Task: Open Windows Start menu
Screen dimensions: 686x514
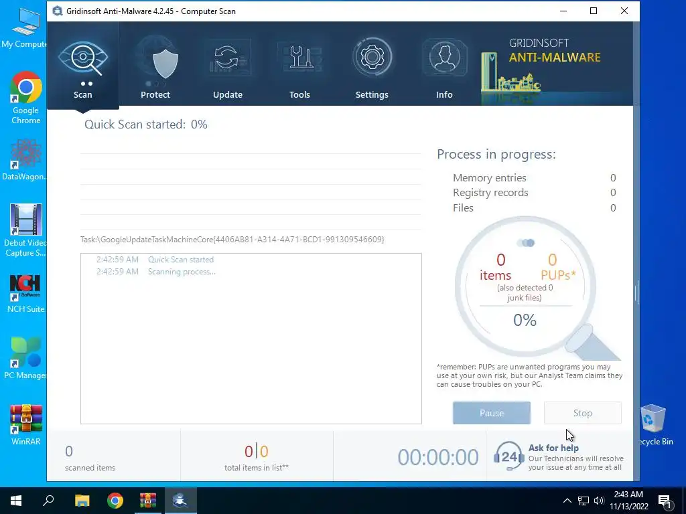Action: point(16,501)
